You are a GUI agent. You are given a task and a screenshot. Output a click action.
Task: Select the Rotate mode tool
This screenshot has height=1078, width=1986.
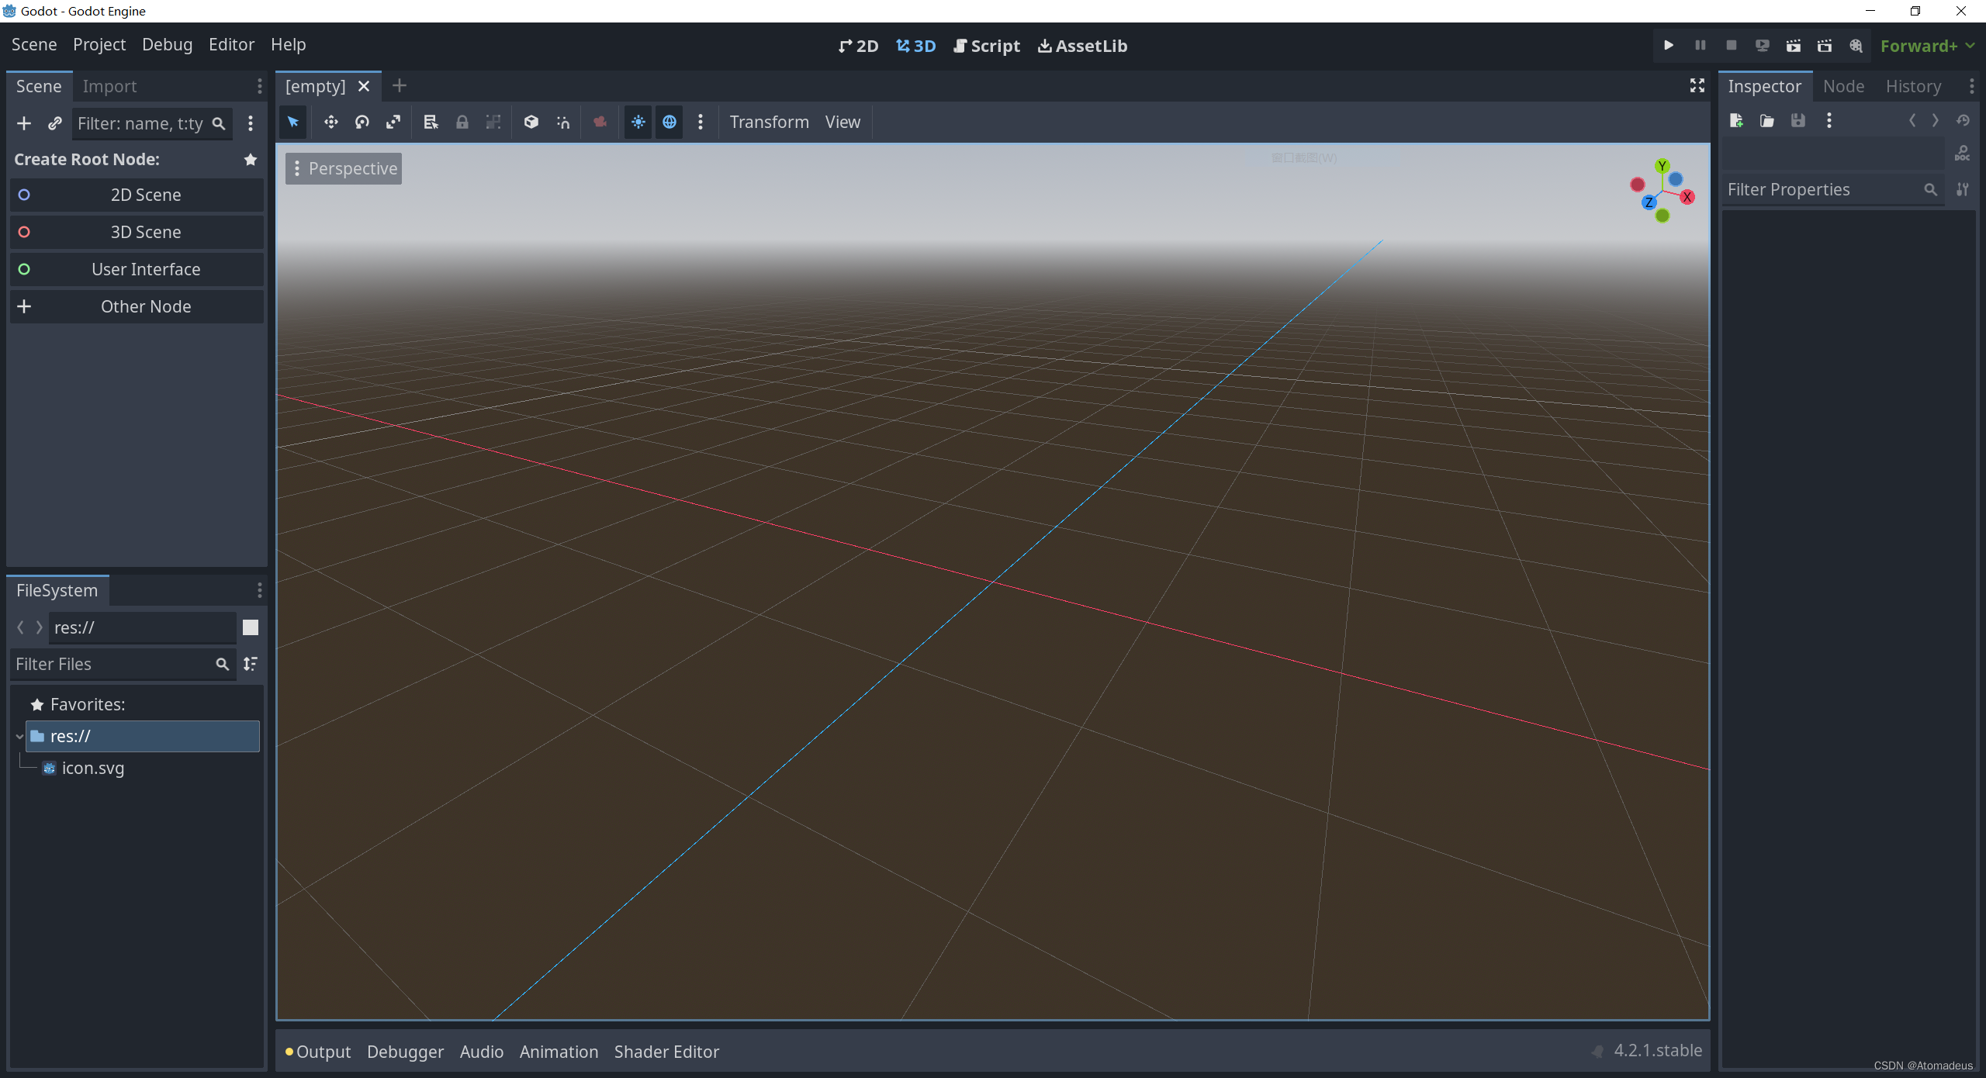pos(362,122)
